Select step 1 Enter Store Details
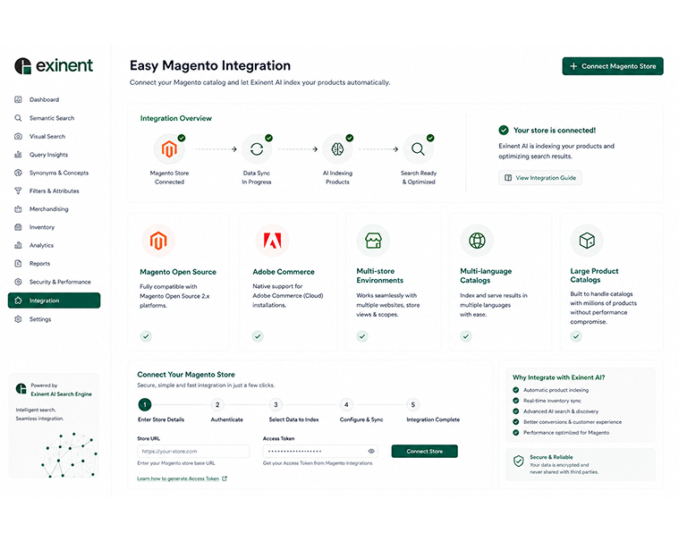This screenshot has width=679, height=542. click(x=145, y=405)
